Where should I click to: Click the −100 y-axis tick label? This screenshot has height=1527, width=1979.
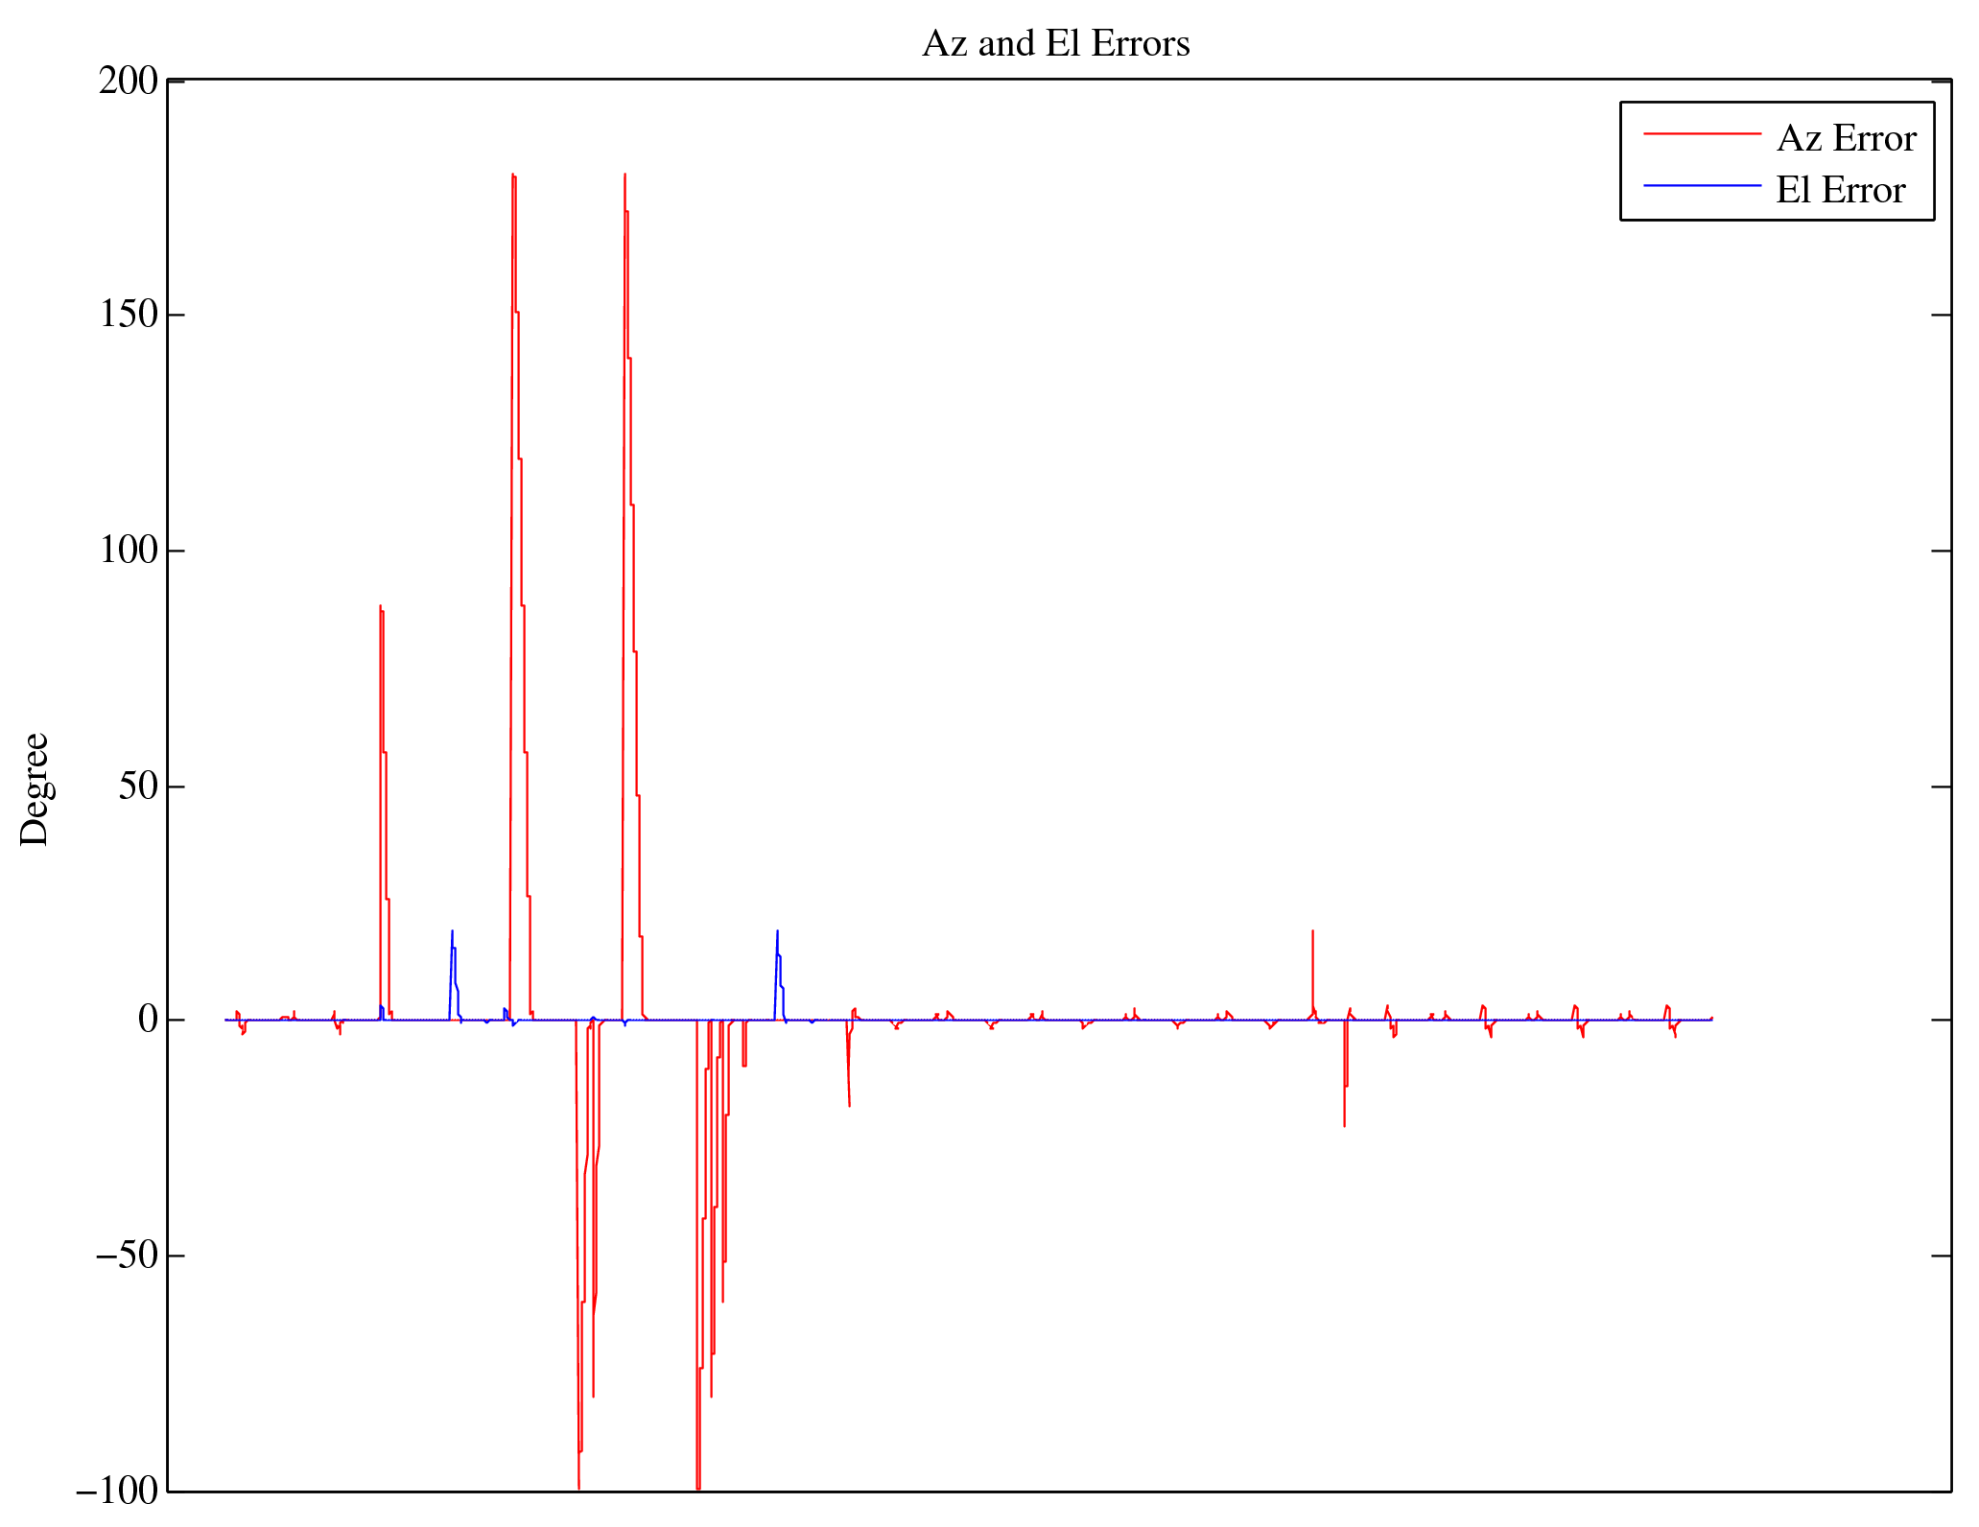tap(116, 1490)
